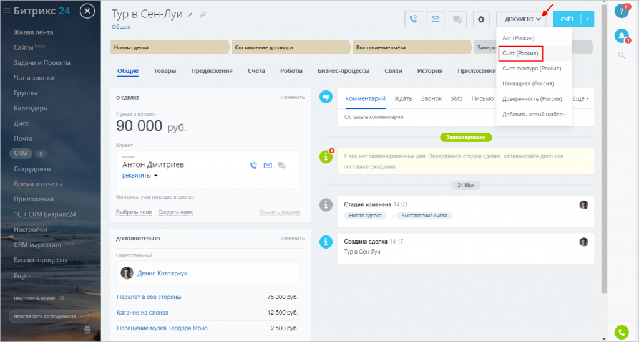Open product Перелёт в обе стороны
The height and width of the screenshot is (342, 639).
(x=149, y=297)
